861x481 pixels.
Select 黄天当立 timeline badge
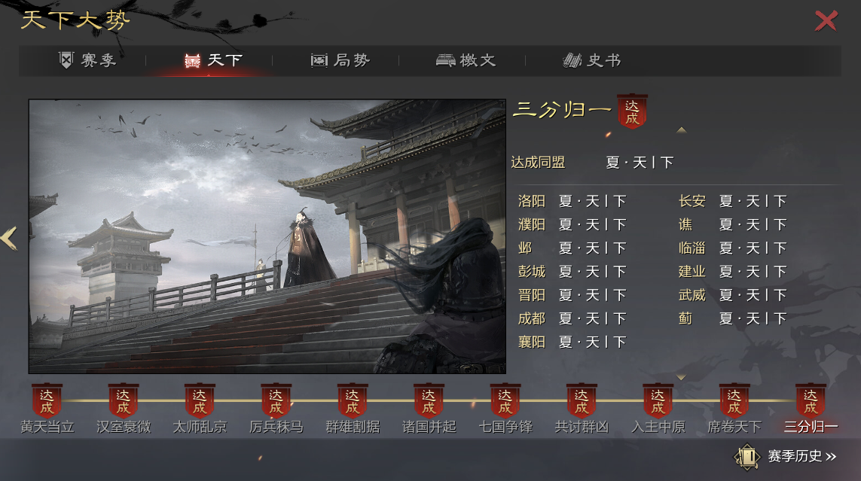(x=47, y=400)
